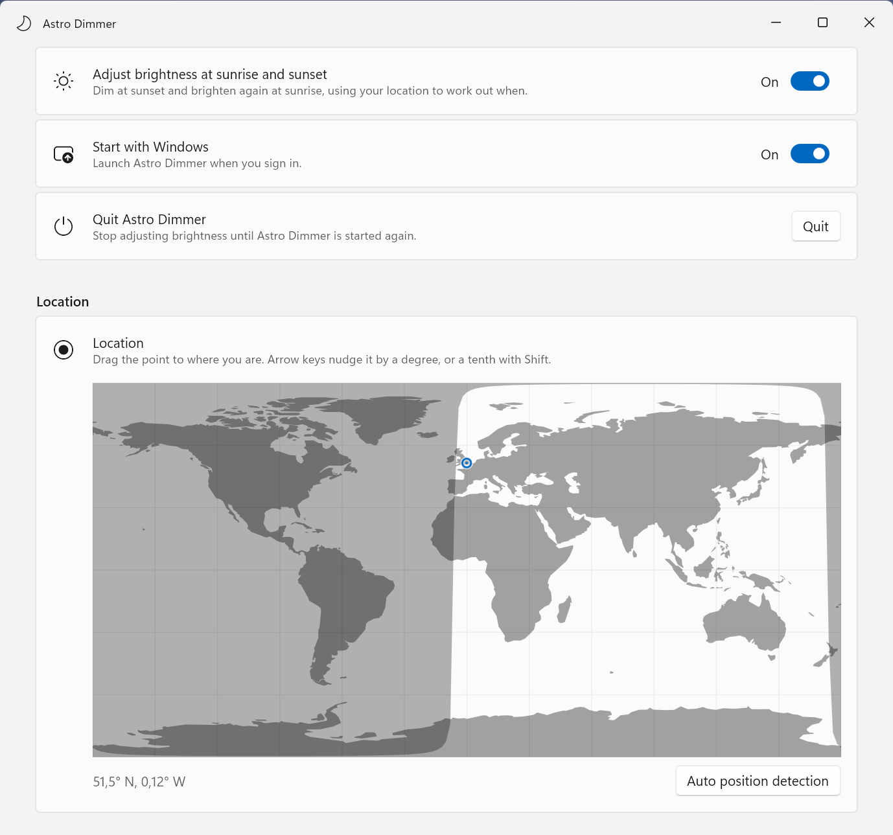Click the Location target icon

64,350
